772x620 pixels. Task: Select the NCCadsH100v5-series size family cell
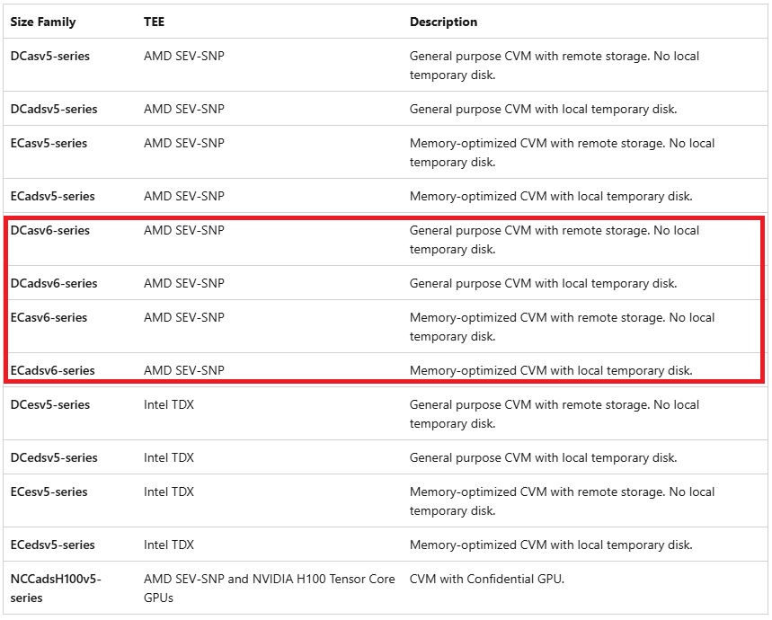click(x=56, y=588)
